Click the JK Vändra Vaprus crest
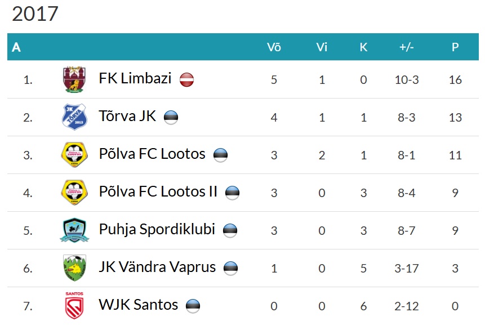 [x=74, y=268]
